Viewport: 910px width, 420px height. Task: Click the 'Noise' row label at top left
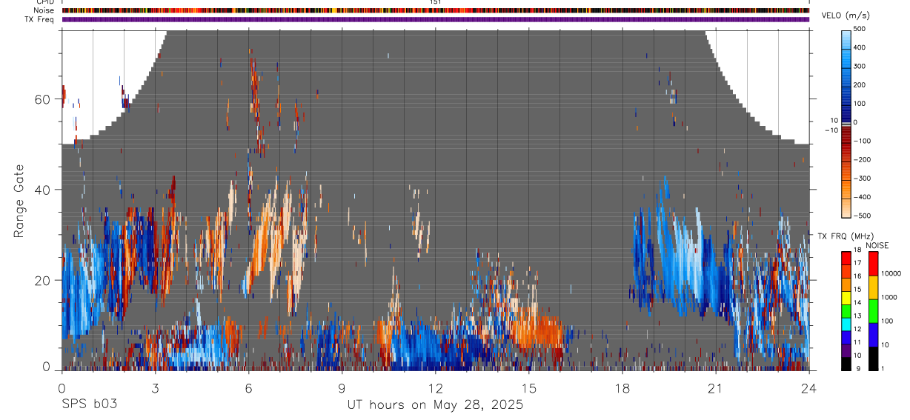[x=43, y=10]
